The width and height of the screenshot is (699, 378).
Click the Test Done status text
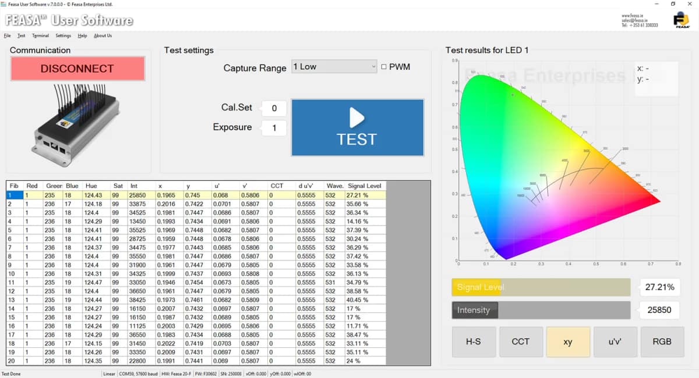click(x=11, y=373)
